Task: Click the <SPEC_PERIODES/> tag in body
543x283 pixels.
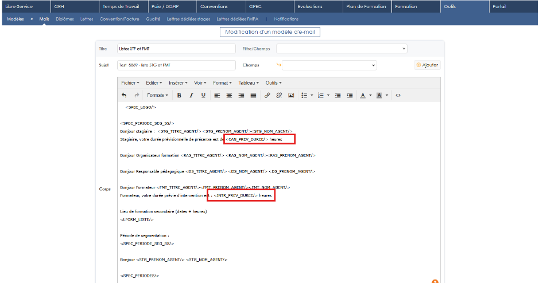Action: 139,276
